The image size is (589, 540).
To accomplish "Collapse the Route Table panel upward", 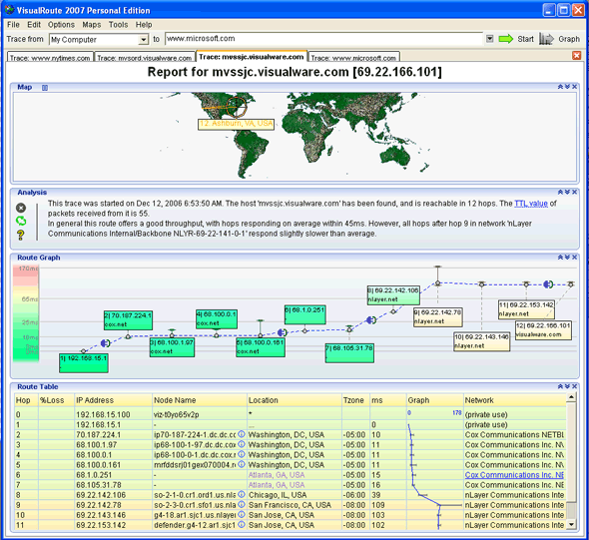I will [x=560, y=386].
